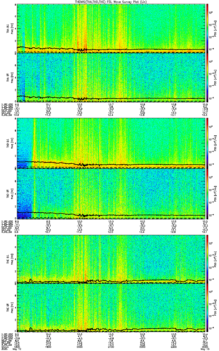Click the 1900 time tick label
This screenshot has width=219, height=351.
coord(48,347)
